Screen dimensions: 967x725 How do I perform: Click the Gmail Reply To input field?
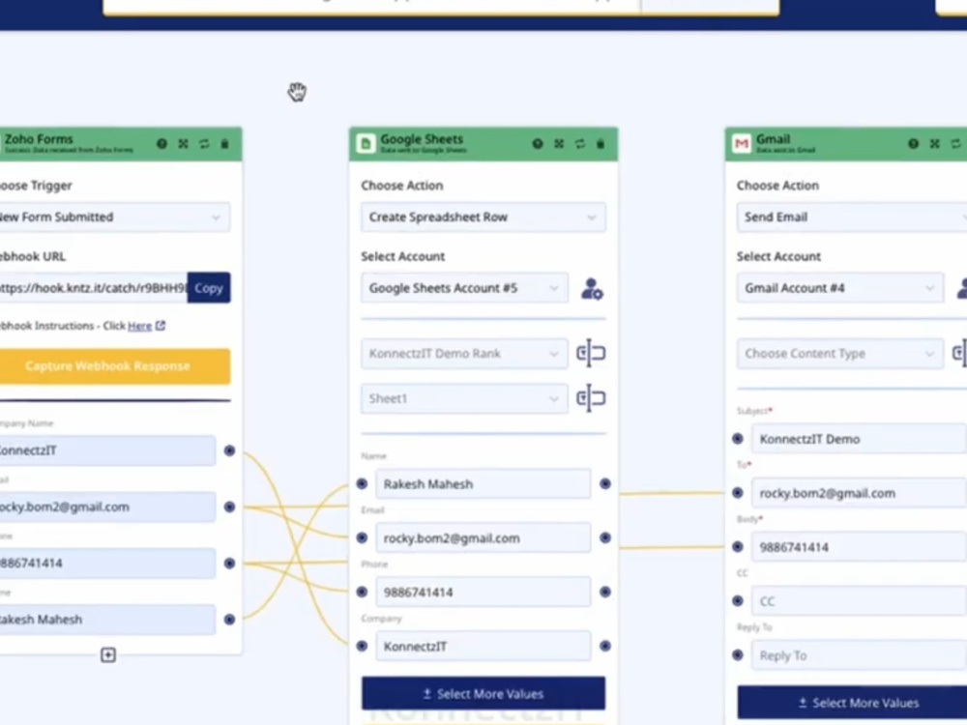click(x=859, y=655)
